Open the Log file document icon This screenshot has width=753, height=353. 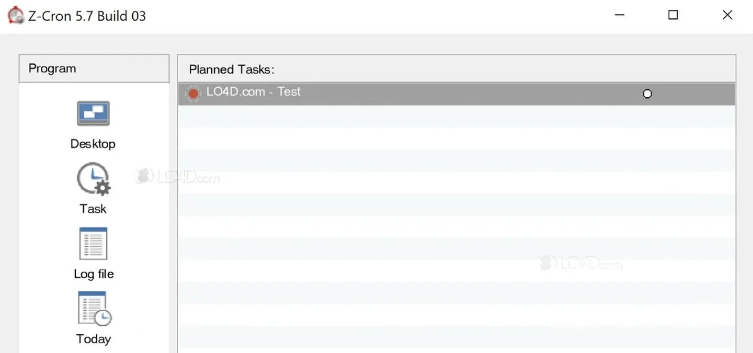tap(93, 244)
